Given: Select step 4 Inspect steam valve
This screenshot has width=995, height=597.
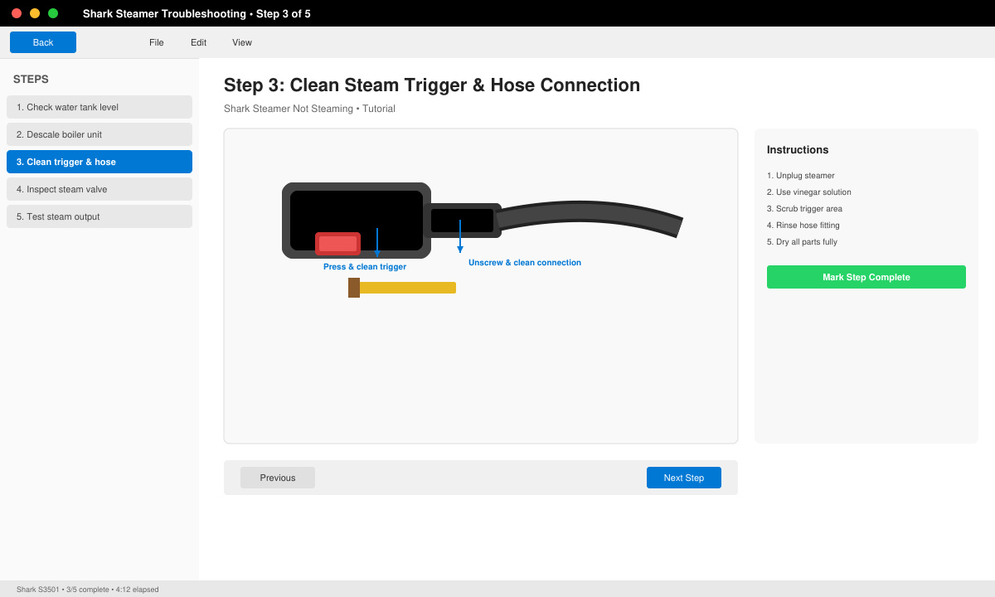Looking at the screenshot, I should coord(99,189).
